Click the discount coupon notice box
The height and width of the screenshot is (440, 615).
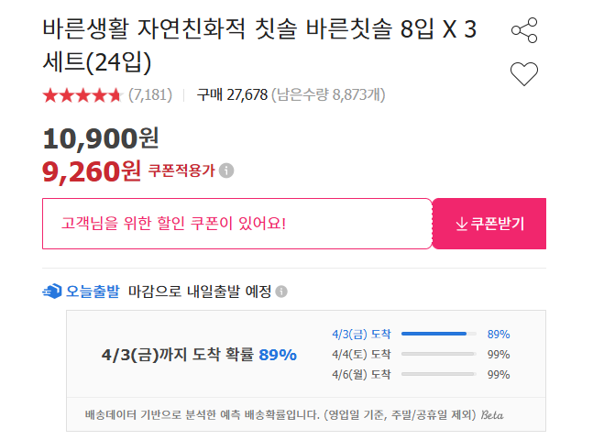click(236, 224)
